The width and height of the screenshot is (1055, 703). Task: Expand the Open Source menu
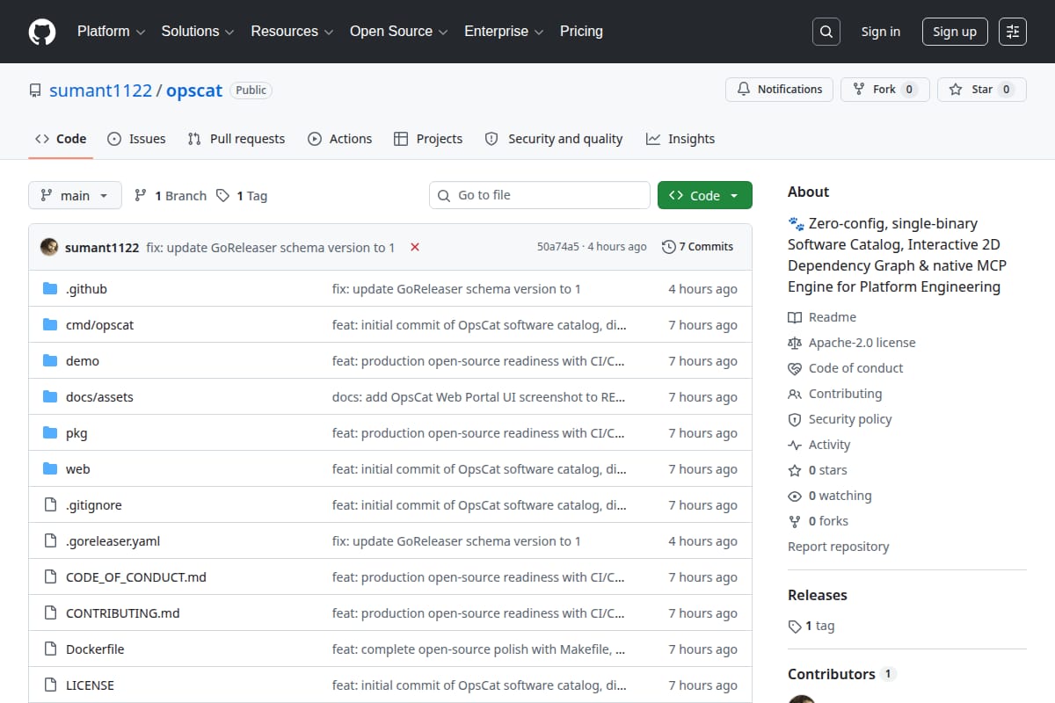tap(399, 32)
